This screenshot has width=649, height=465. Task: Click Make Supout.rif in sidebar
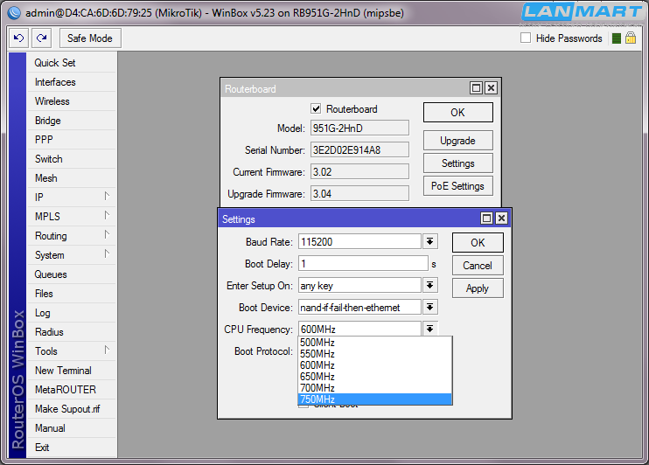(71, 409)
